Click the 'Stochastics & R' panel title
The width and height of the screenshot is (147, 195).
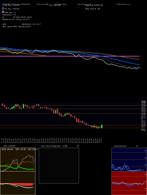(120, 146)
